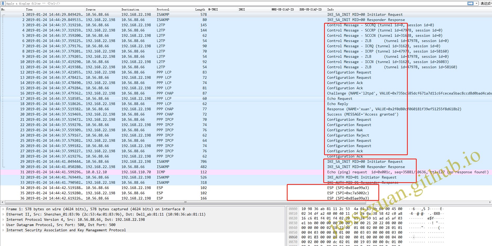Expand the Ethernet II detail row
Image resolution: width=492 pixels, height=246 pixels.
click(x=3, y=214)
